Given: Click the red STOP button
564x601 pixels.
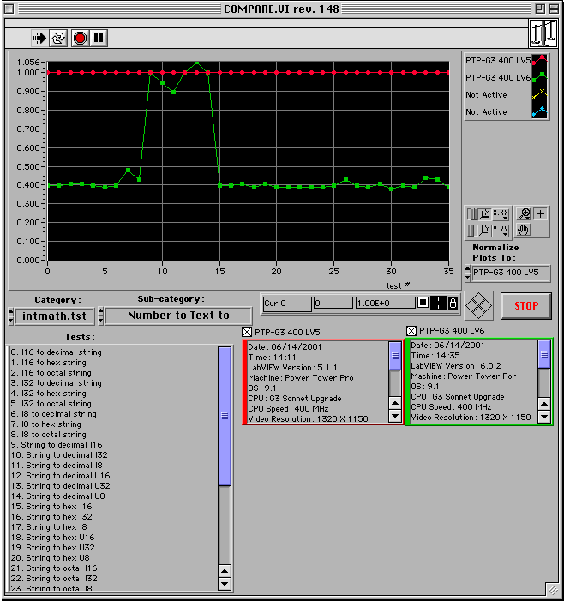Looking at the screenshot, I should [x=525, y=305].
